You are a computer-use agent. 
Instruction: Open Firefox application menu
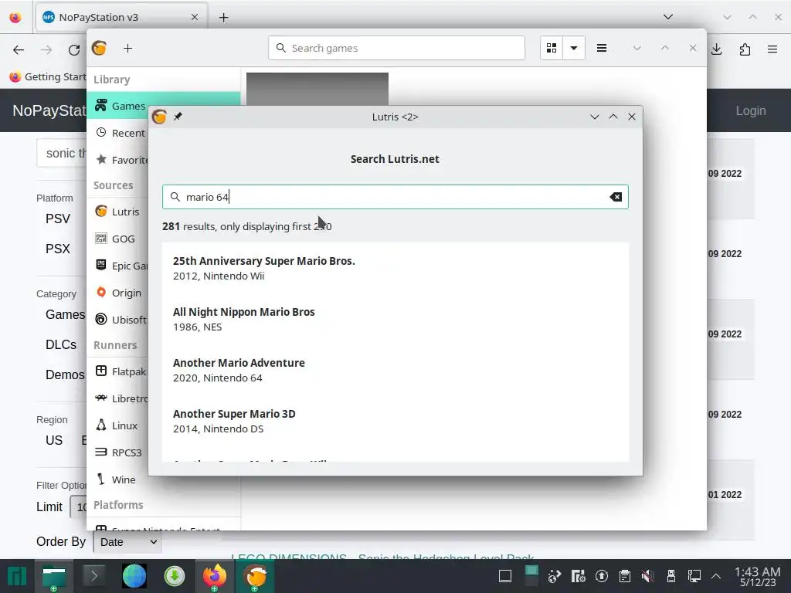tap(772, 49)
